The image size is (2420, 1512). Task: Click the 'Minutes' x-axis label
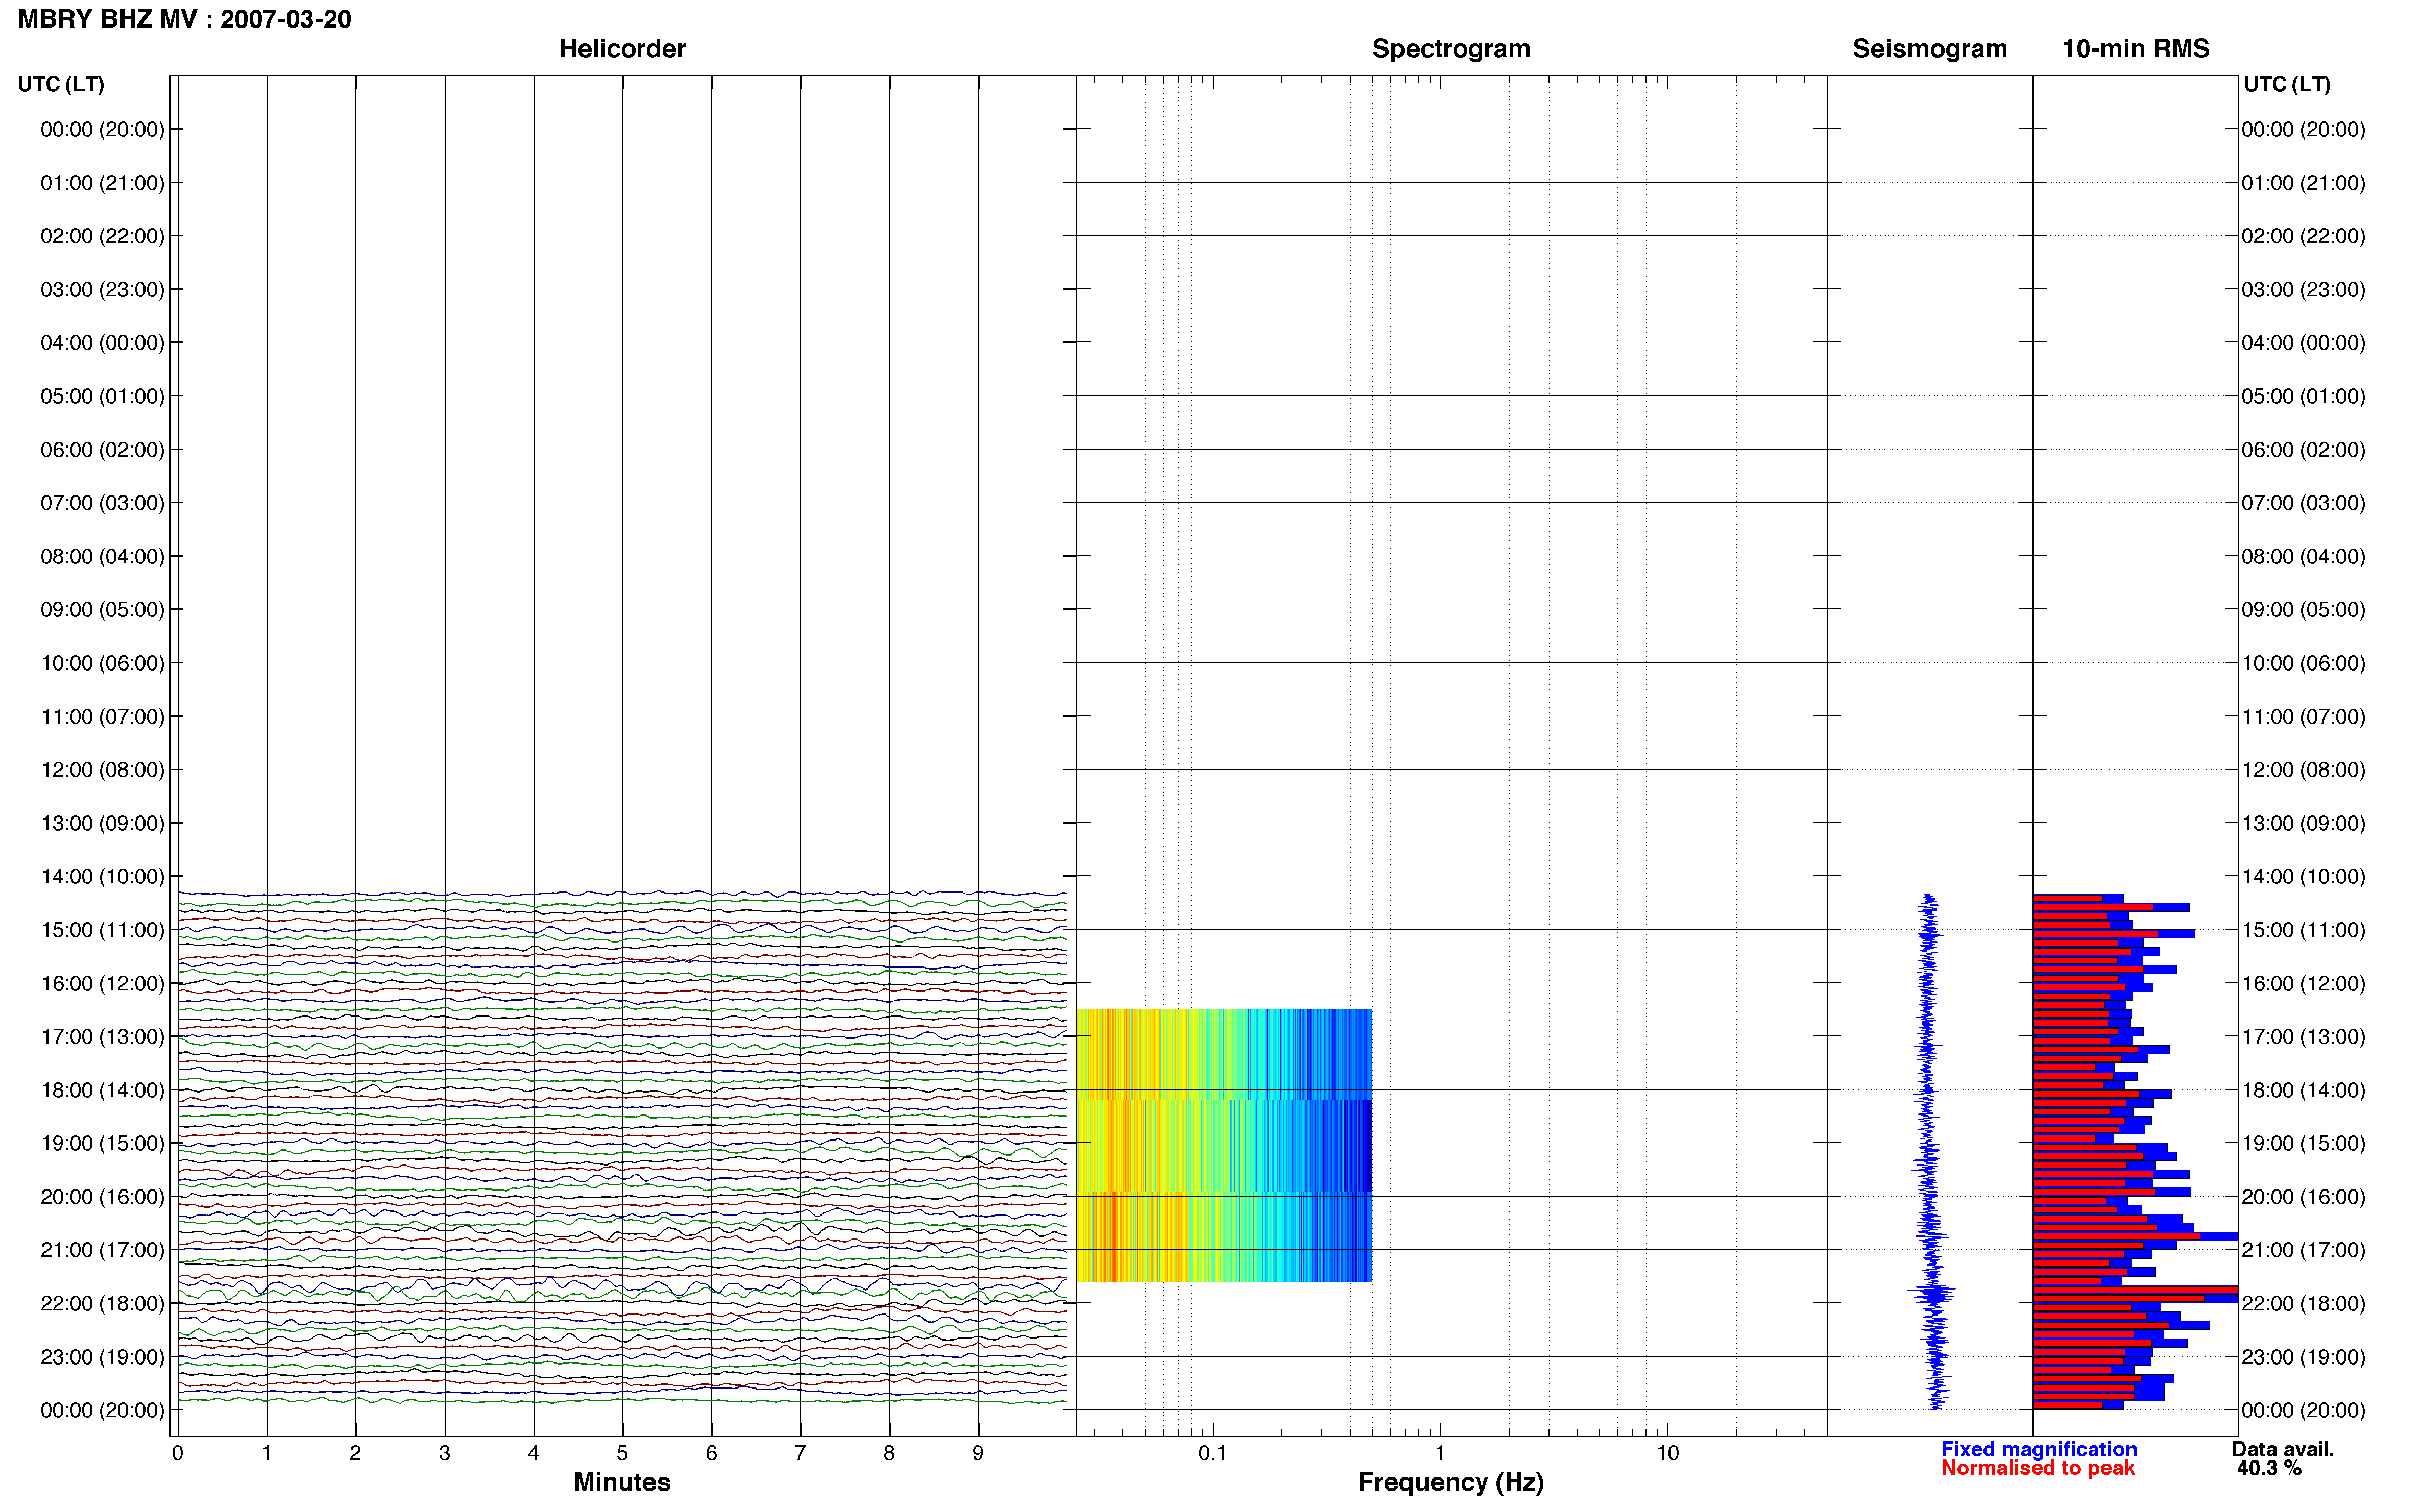coord(621,1482)
